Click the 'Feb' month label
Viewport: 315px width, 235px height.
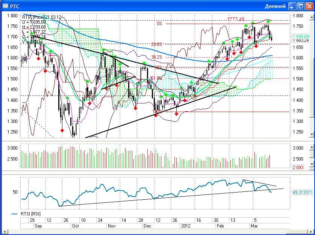pyautogui.click(x=220, y=226)
